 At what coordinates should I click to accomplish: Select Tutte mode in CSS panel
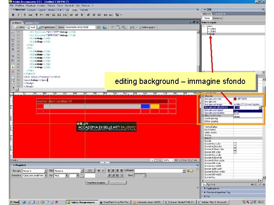click(207, 18)
